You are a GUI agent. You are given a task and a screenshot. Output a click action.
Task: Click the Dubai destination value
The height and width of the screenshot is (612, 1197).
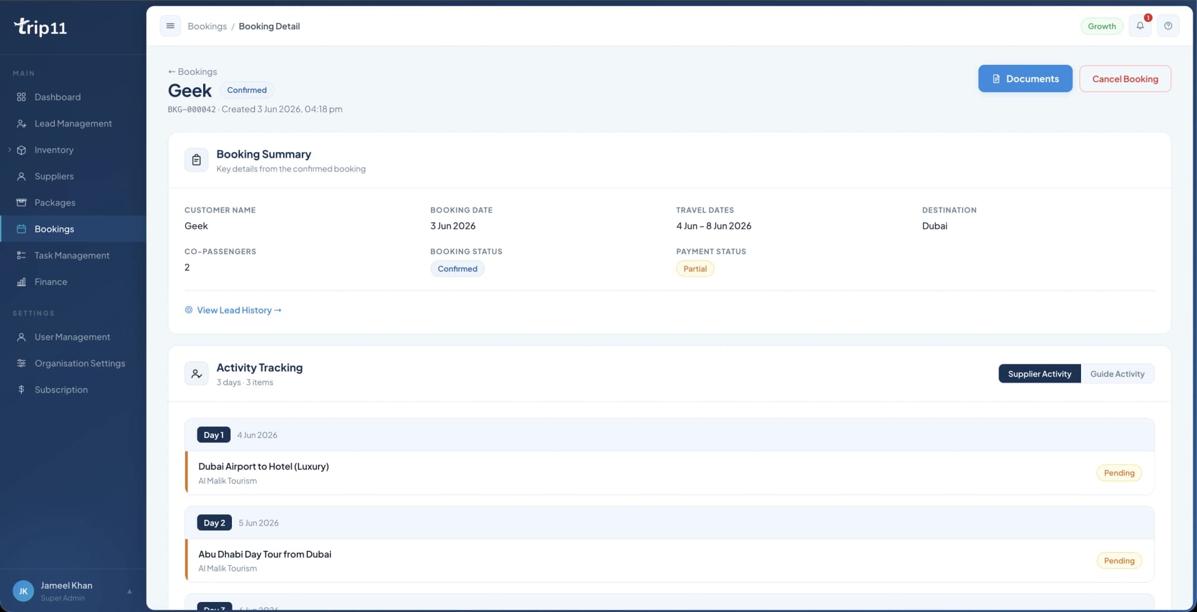935,226
